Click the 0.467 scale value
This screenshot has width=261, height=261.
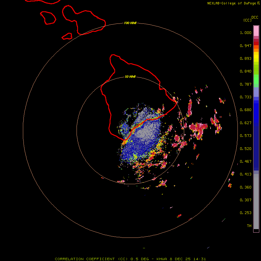[246, 162]
